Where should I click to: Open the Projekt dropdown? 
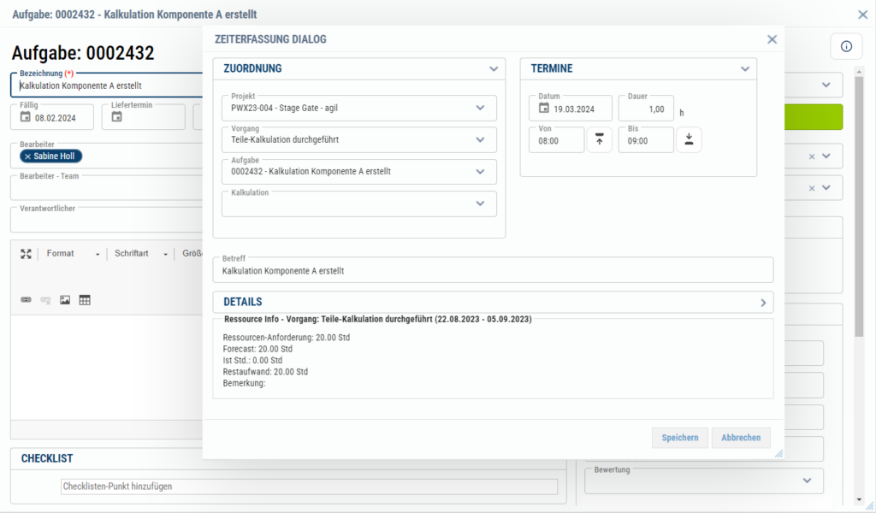(480, 108)
